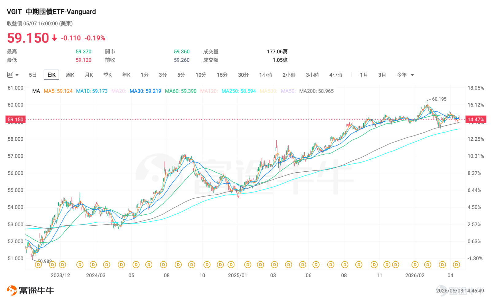Click the 60.195 high-price chart label

[439, 99]
